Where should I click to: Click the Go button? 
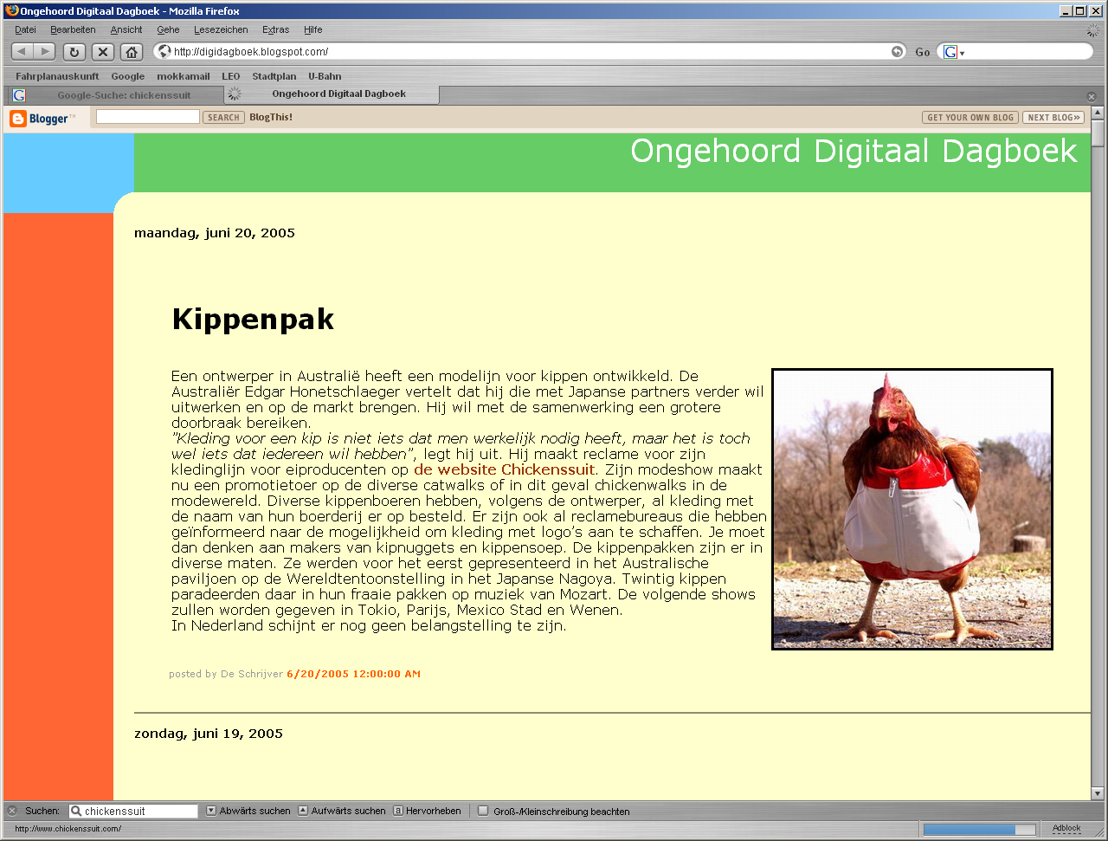[x=923, y=52]
